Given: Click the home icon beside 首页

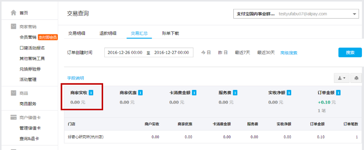Looking at the screenshot, I should [14, 12].
